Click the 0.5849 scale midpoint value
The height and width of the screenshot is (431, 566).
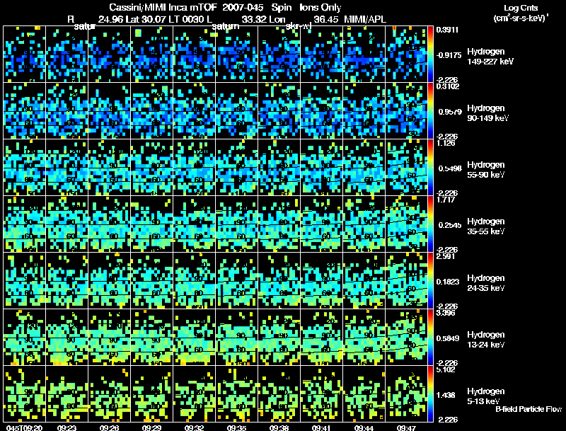tap(448, 338)
